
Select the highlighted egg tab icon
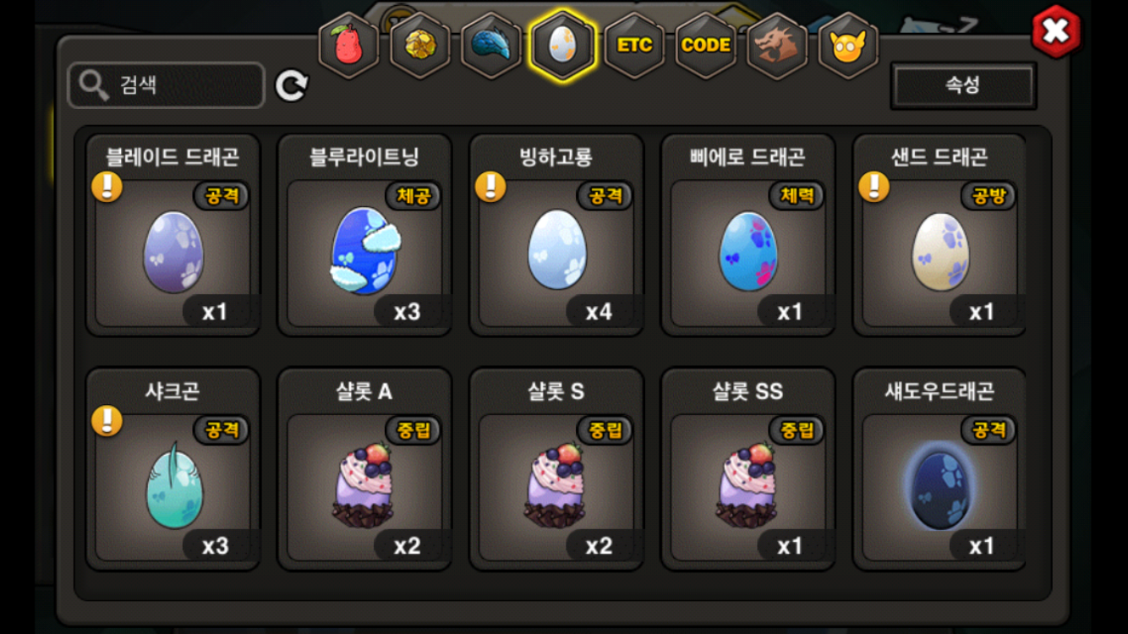click(562, 46)
